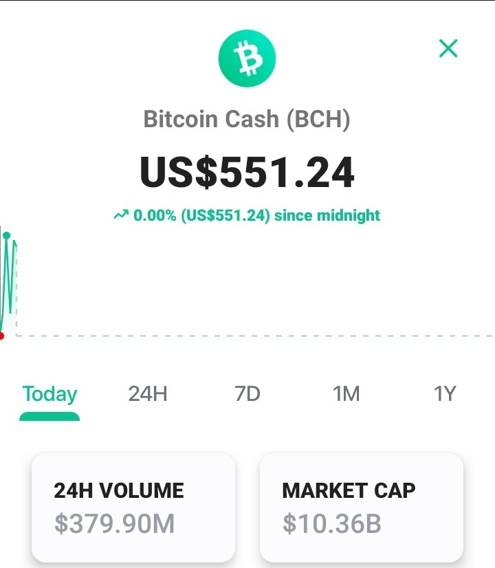Tap the green Bitcoin Cash logo icon
The height and width of the screenshot is (568, 495).
point(247,58)
